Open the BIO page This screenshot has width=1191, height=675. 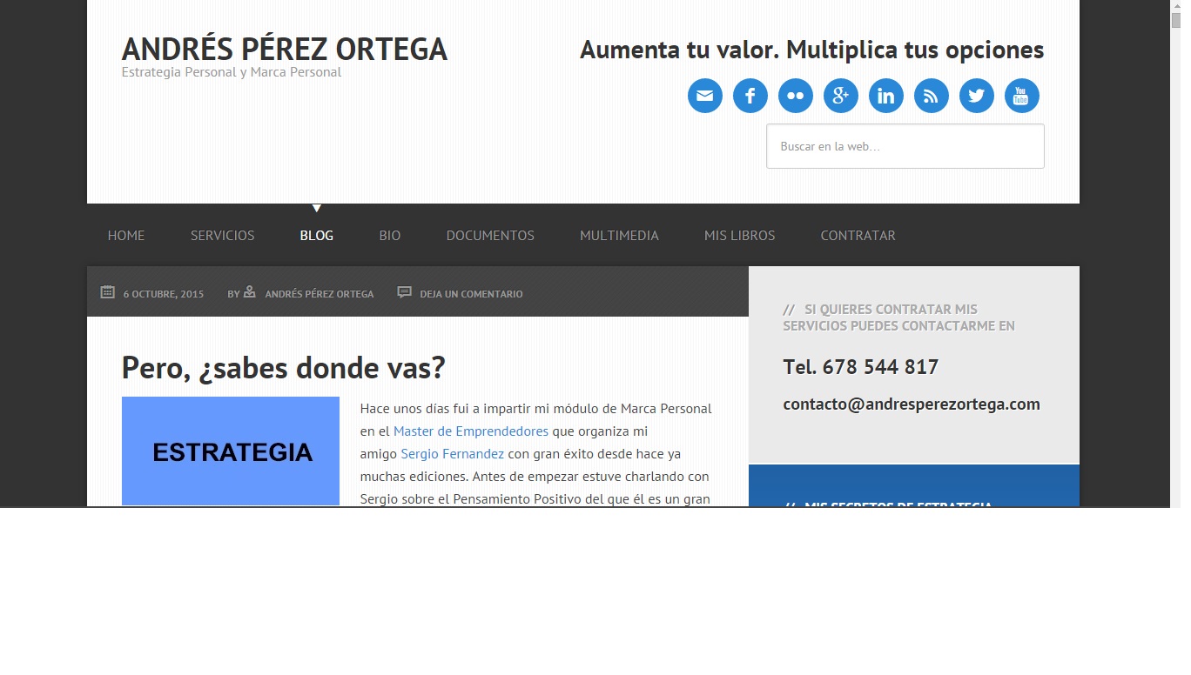(390, 236)
